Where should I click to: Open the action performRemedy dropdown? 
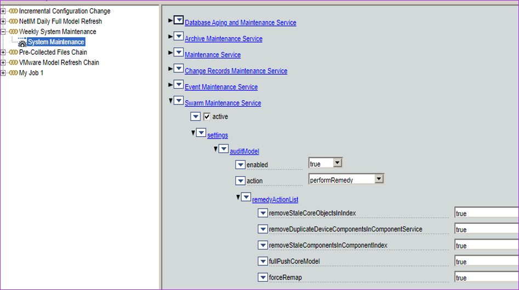[379, 179]
